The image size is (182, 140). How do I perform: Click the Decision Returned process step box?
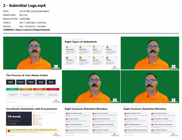tap(51, 82)
